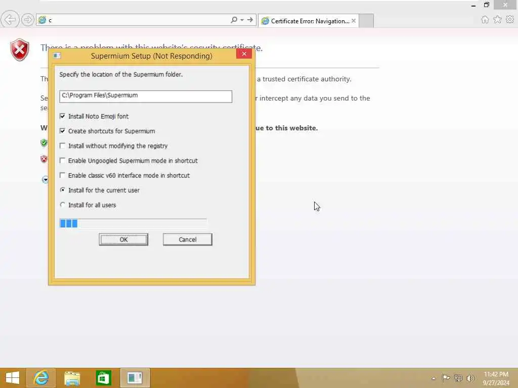The height and width of the screenshot is (388, 518).
Task: Open the Favorites star icon
Action: pyautogui.click(x=497, y=20)
